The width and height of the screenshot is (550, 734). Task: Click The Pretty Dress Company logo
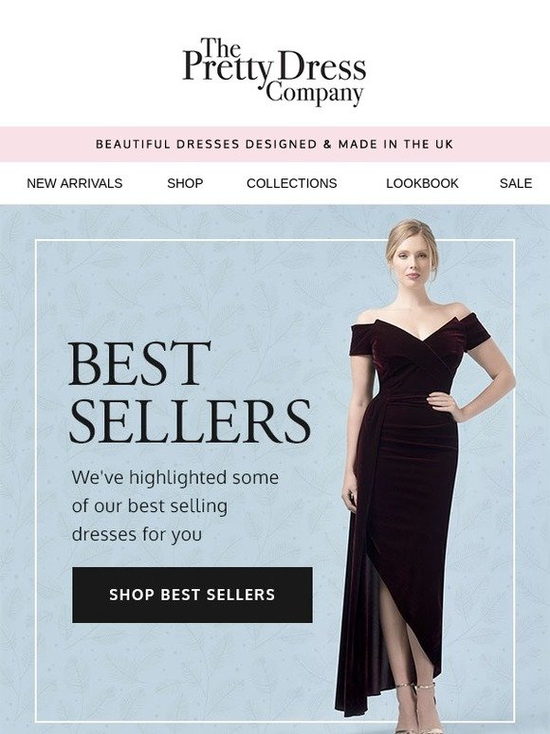[x=274, y=72]
